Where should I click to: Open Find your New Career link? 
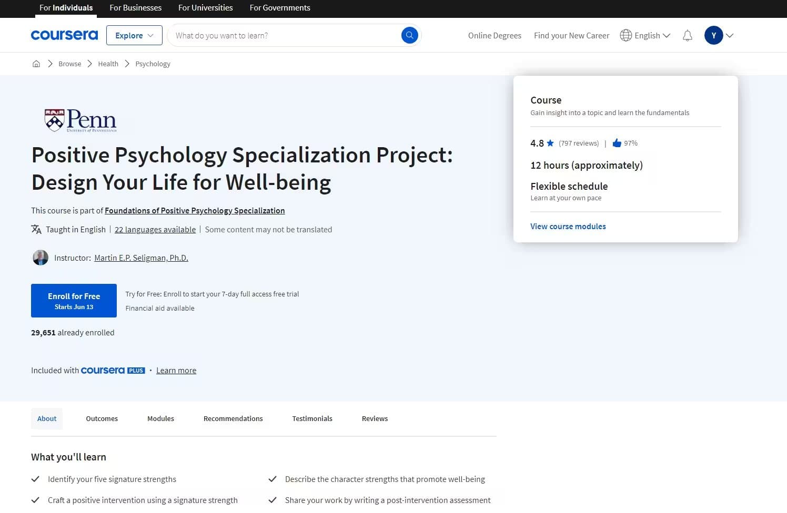pyautogui.click(x=571, y=35)
